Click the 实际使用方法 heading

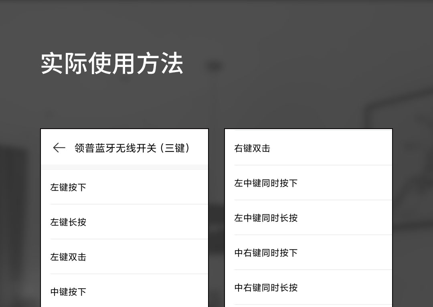112,63
